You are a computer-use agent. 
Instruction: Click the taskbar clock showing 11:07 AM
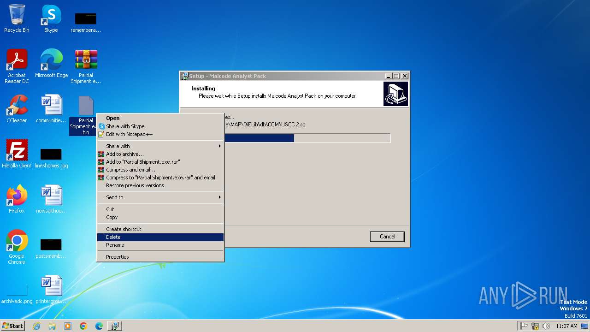pyautogui.click(x=566, y=326)
